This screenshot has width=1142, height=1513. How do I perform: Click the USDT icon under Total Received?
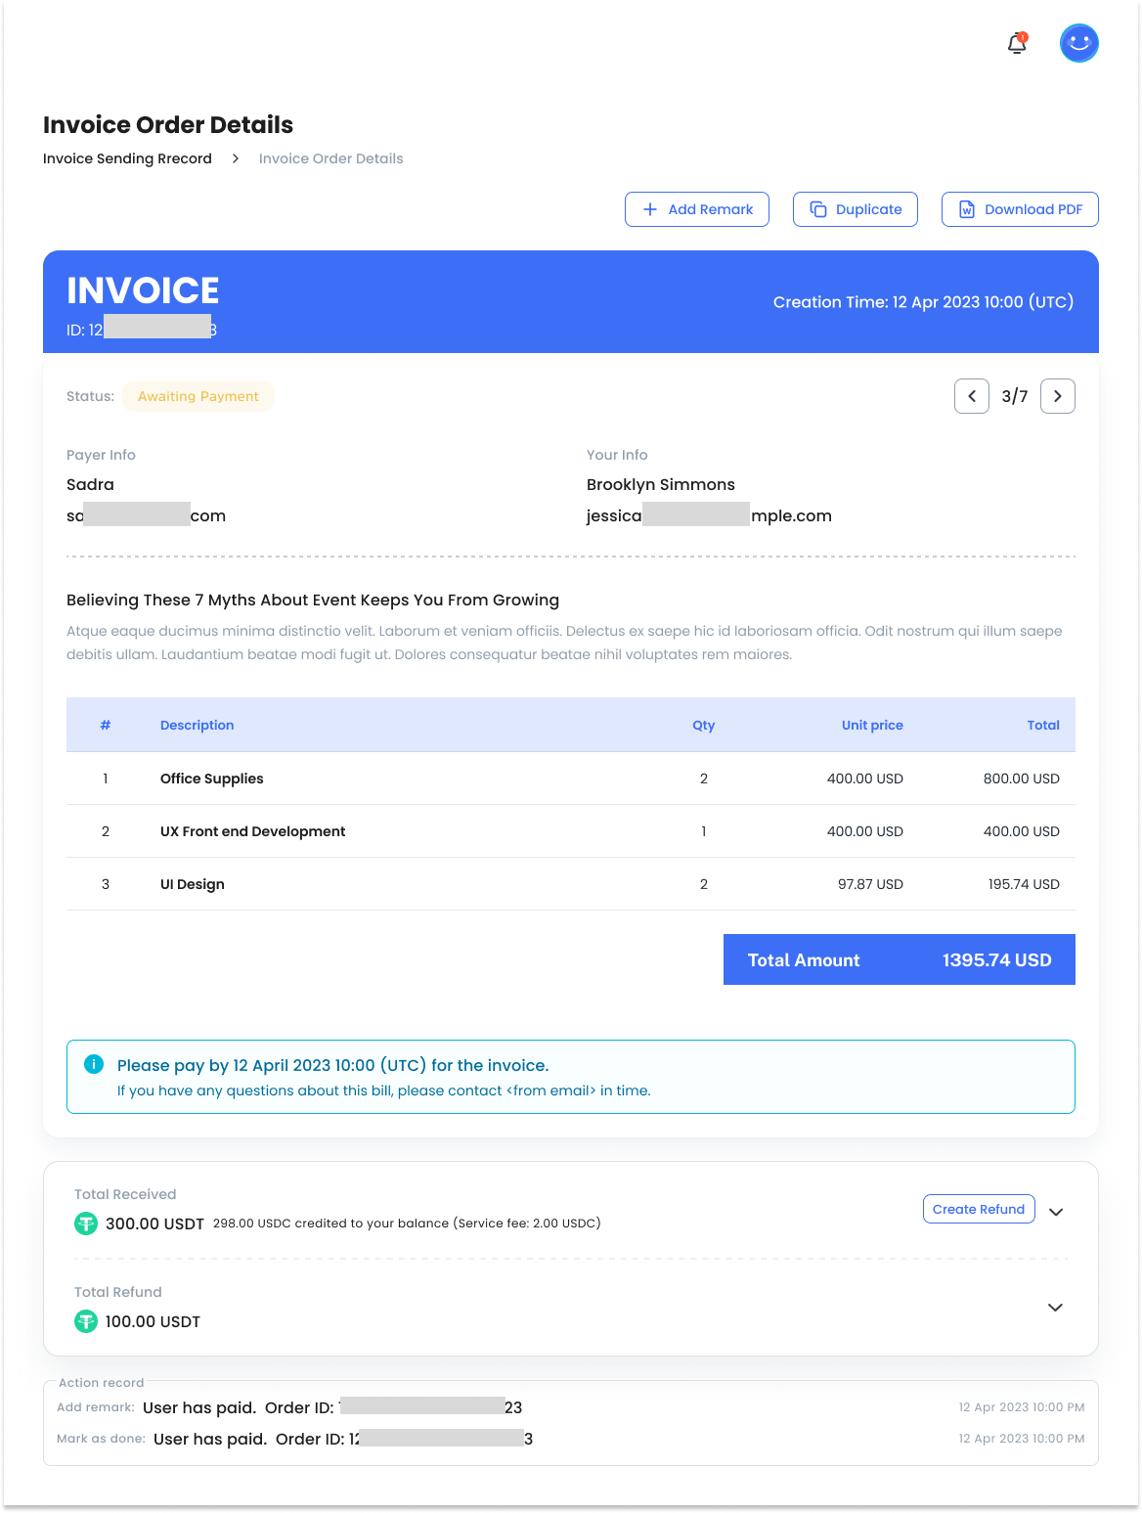click(86, 1223)
